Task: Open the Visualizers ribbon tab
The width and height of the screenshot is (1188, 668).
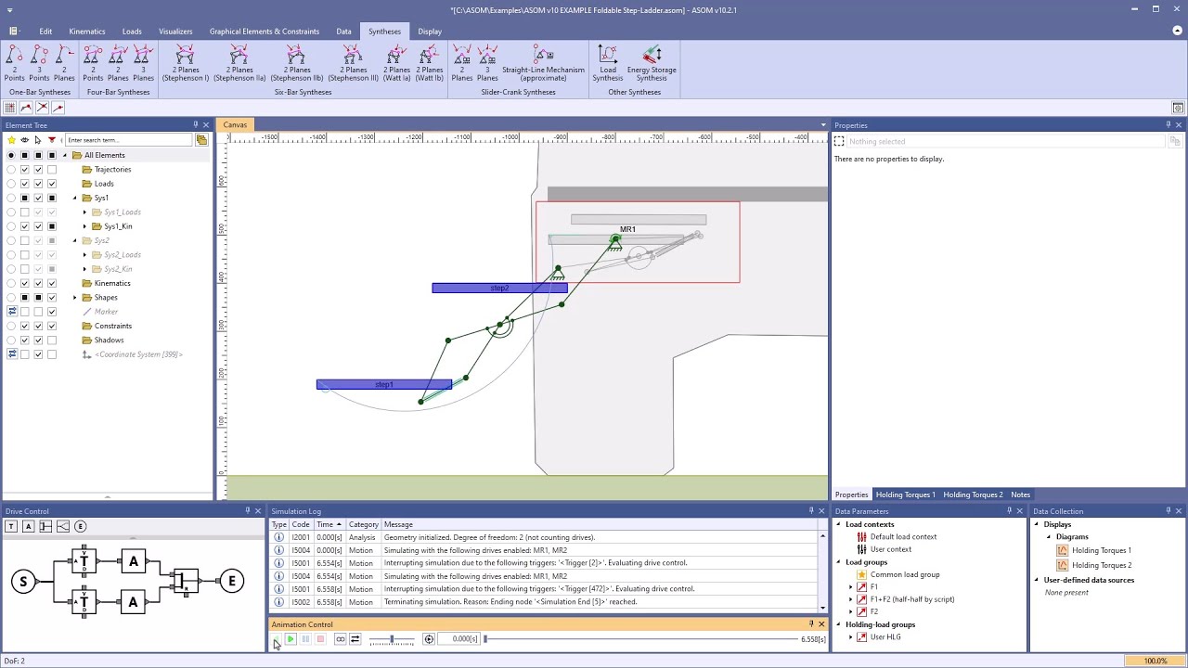Action: [x=175, y=32]
